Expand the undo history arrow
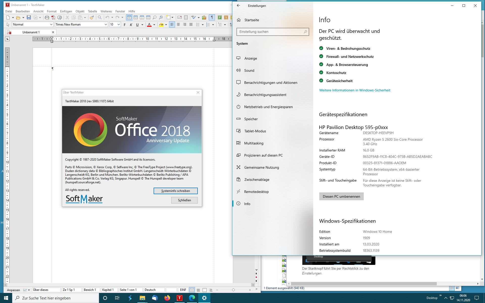 pos(112,18)
